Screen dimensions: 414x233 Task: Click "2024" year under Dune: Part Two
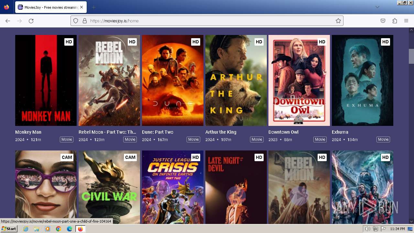click(x=147, y=139)
